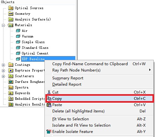The width and height of the screenshot is (155, 137).
Task: Select Cut in the context menu
Action: (99, 92)
